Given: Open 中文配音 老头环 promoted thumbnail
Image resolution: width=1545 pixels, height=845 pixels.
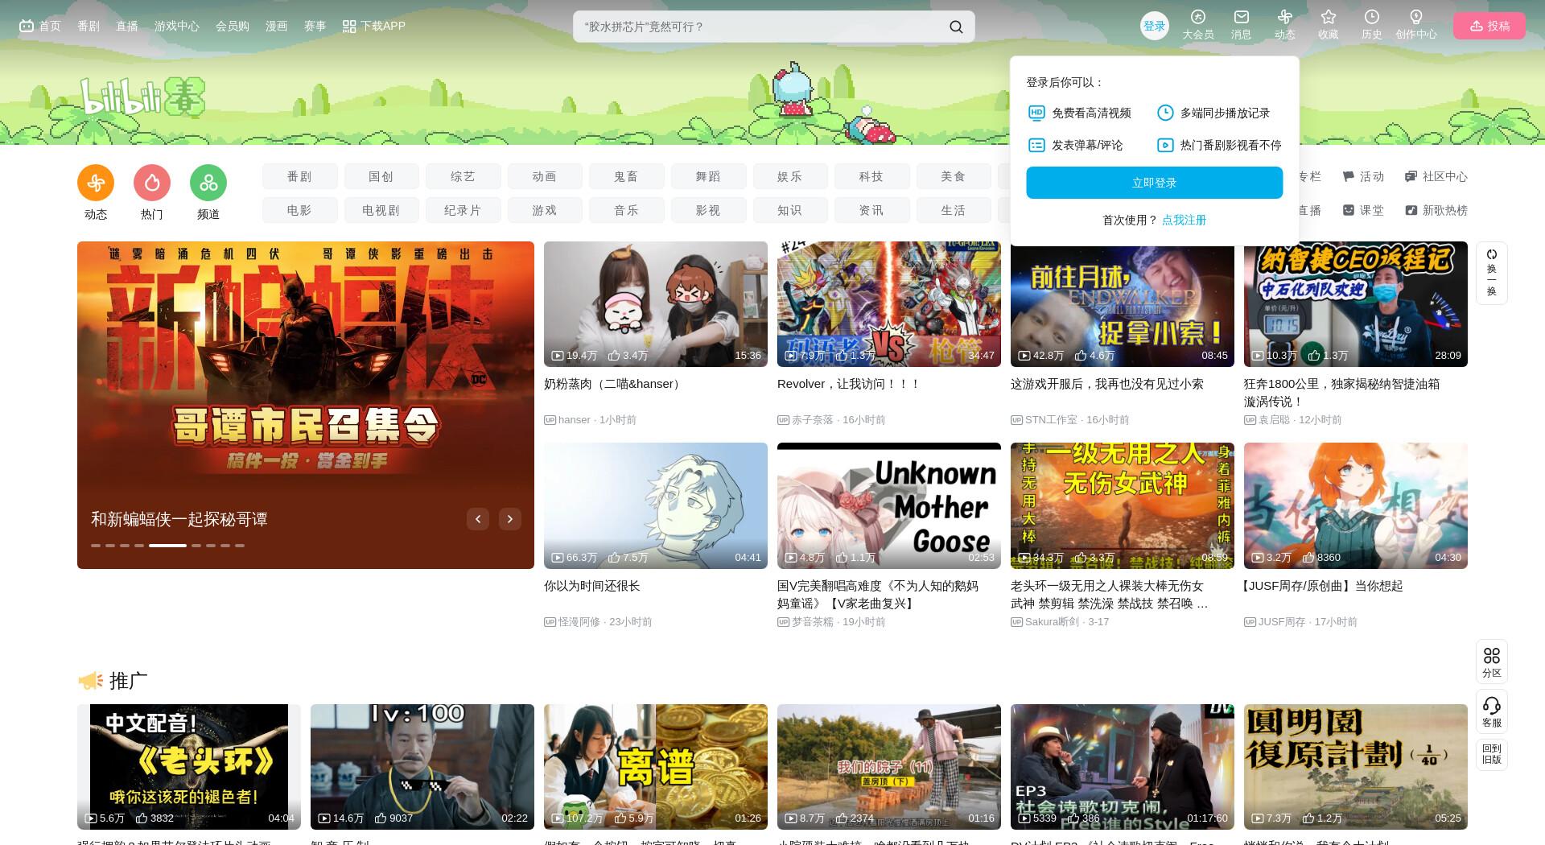Looking at the screenshot, I should coord(189,767).
